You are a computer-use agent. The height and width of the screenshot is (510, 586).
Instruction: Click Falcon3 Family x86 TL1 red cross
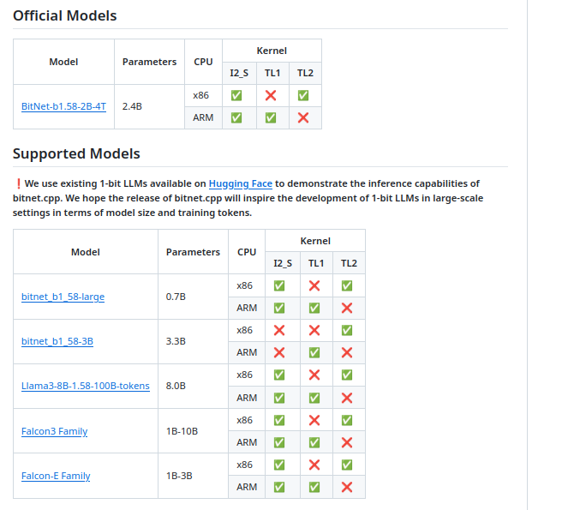click(x=314, y=420)
